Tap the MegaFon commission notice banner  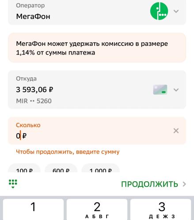tap(97, 48)
